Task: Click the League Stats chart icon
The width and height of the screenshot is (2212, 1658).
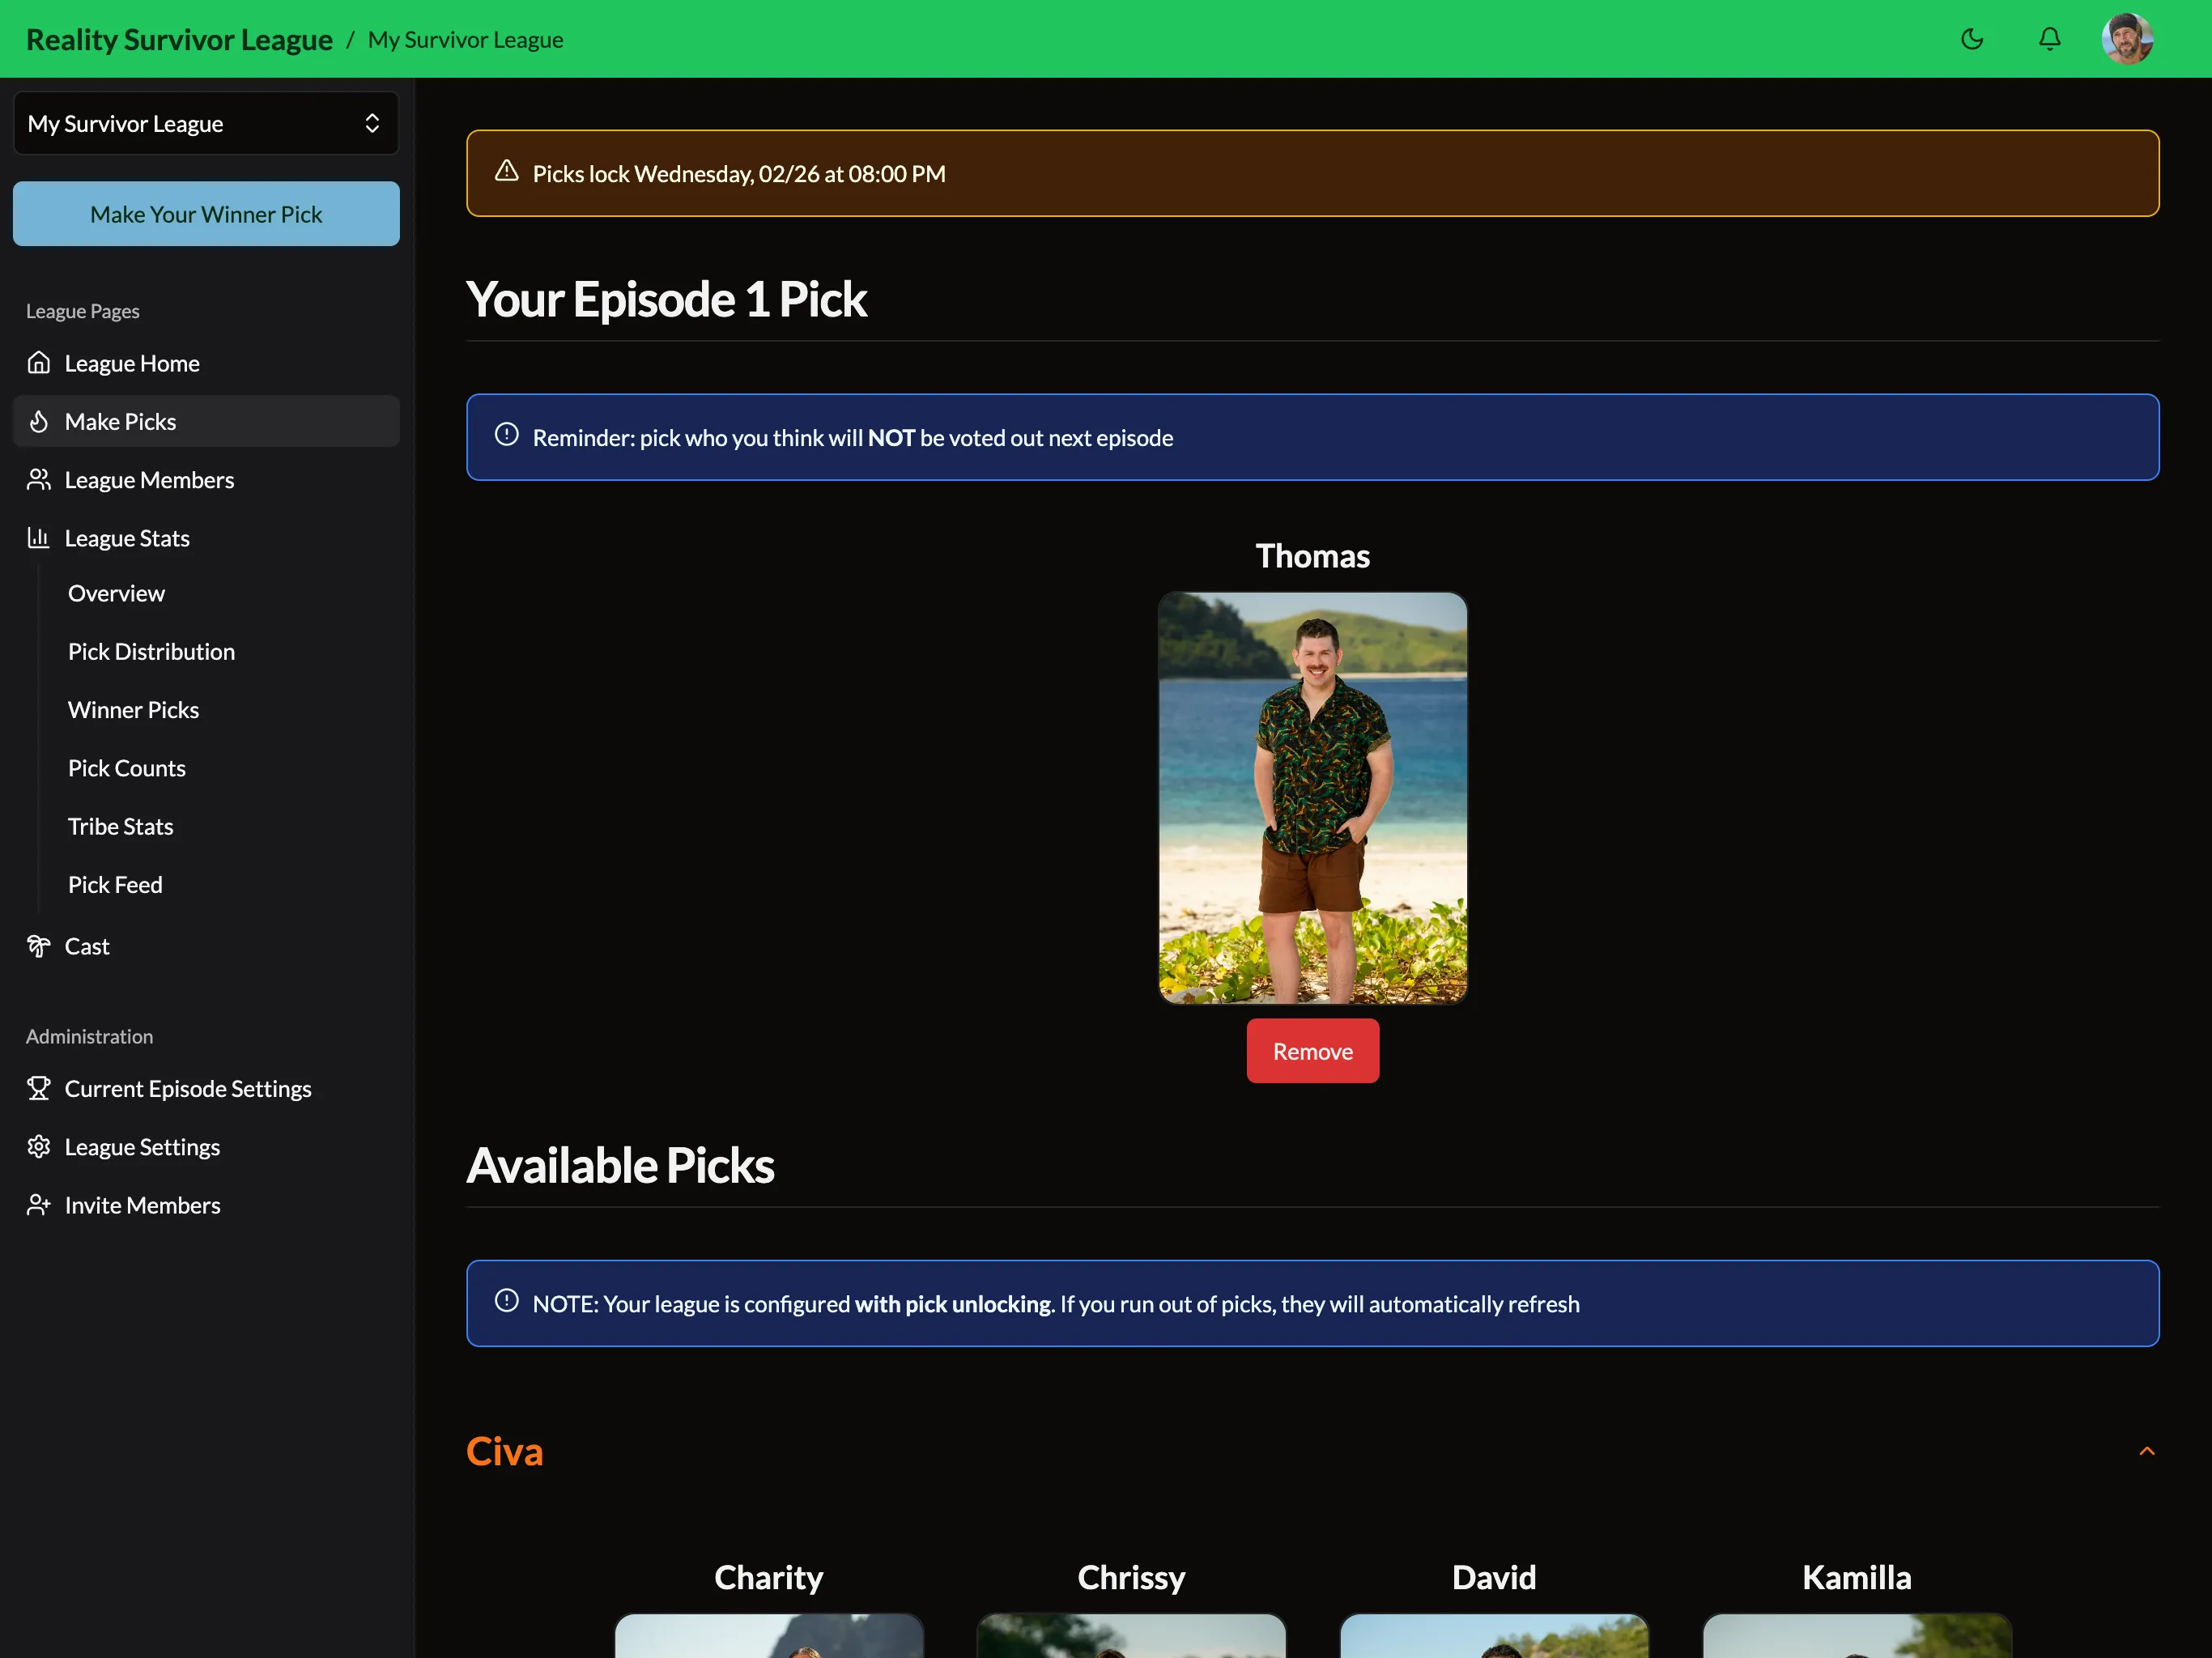Action: click(x=39, y=538)
